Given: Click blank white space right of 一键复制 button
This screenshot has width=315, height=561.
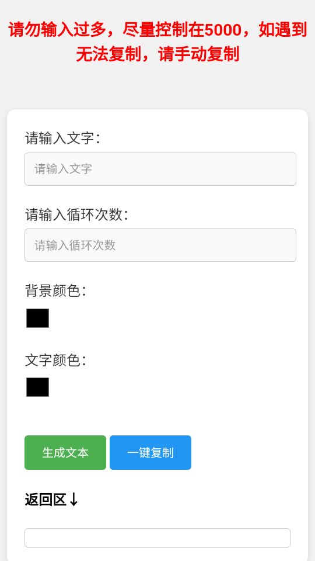Looking at the screenshot, I should [246, 452].
